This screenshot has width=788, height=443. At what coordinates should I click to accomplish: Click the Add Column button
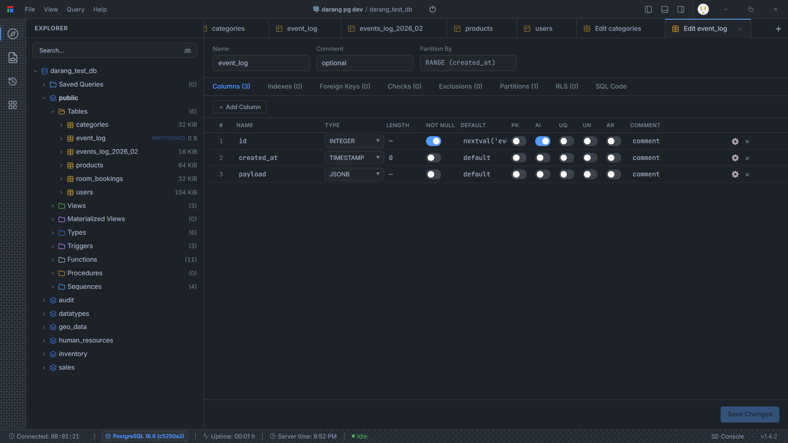(x=240, y=107)
